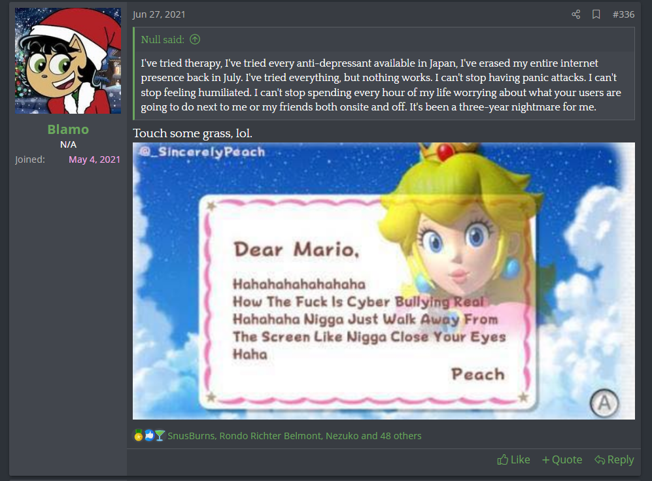
Task: Click the 'Null said:' quote header
Action: click(163, 39)
